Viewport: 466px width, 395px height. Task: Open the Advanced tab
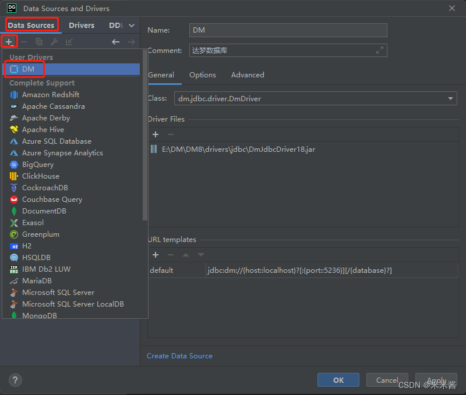point(248,75)
